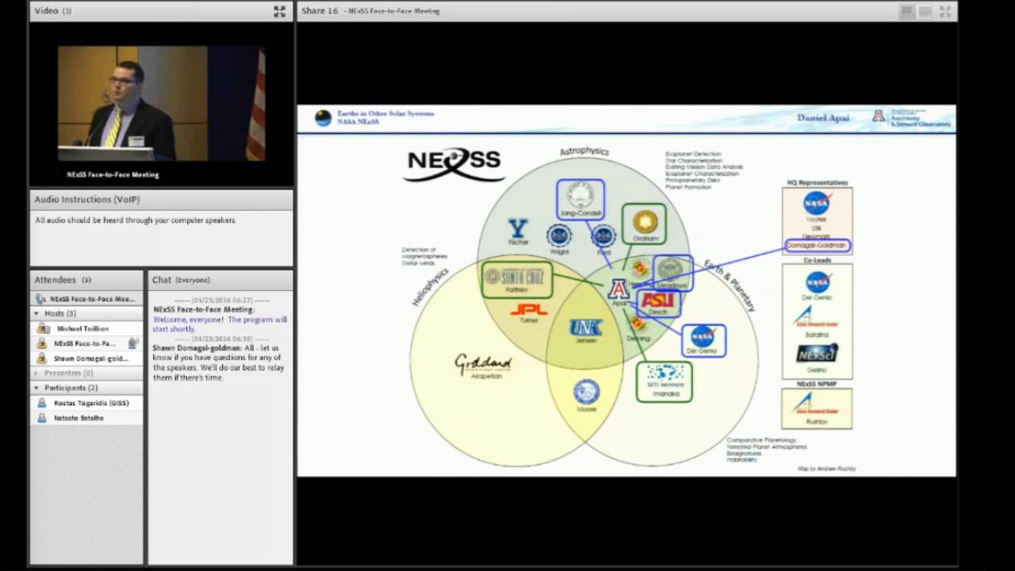Click the UNK logo labeled Jensen
1015x571 pixels.
(x=586, y=327)
